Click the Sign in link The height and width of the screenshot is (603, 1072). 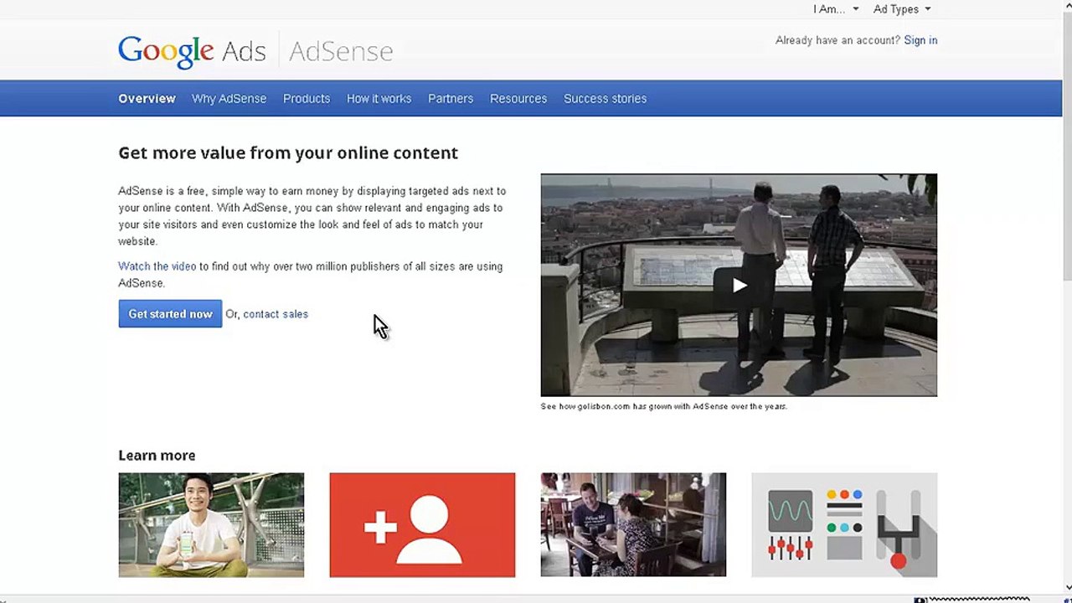click(x=920, y=40)
